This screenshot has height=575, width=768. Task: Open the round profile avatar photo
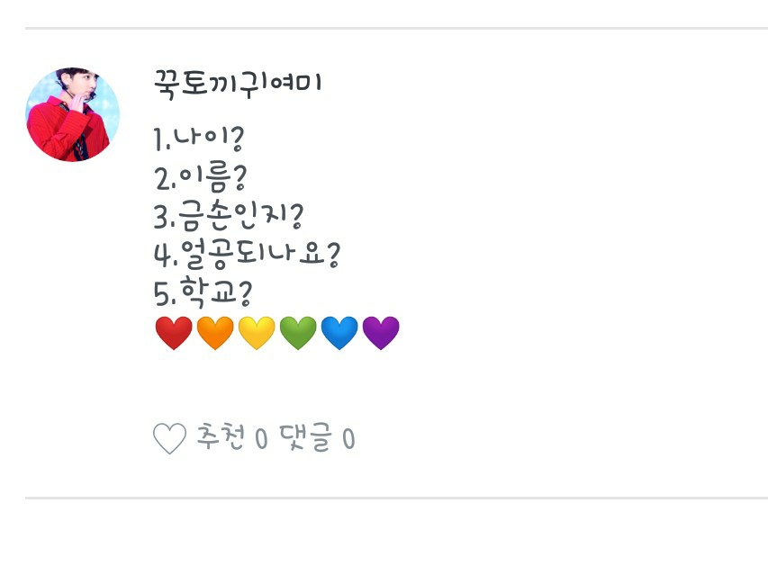(x=73, y=114)
